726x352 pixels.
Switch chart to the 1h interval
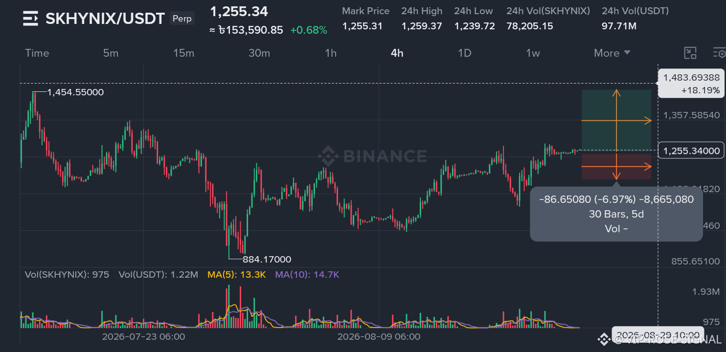tap(331, 53)
